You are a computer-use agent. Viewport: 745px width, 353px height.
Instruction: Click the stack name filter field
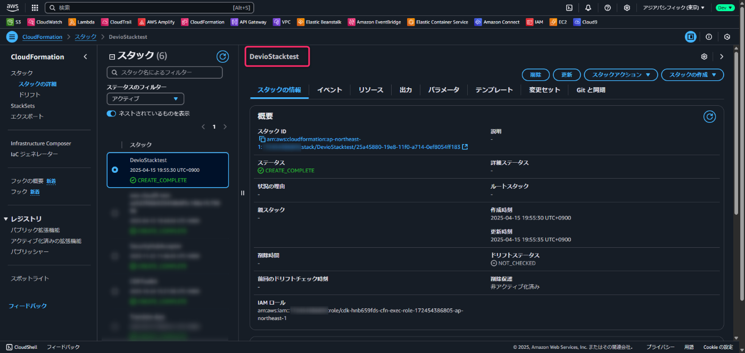[164, 72]
